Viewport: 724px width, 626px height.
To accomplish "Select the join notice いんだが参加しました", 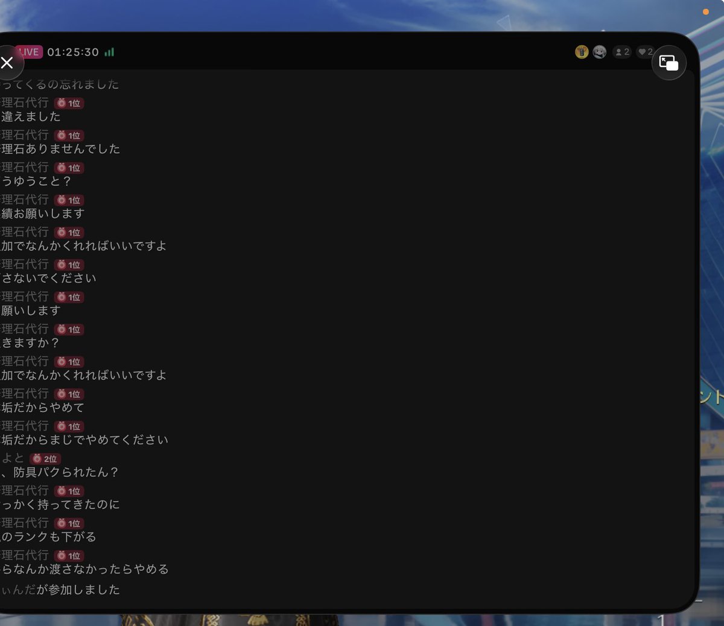I will (x=60, y=589).
